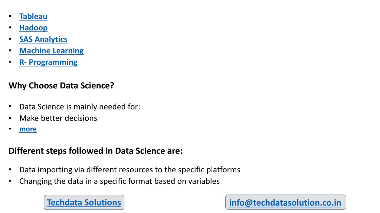The image size is (380, 213).
Task: Click the 'Changing the data' bullet line
Action: (119, 181)
